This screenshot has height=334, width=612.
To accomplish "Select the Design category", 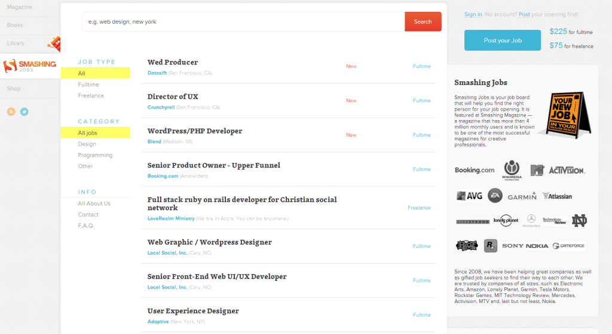I will (87, 144).
